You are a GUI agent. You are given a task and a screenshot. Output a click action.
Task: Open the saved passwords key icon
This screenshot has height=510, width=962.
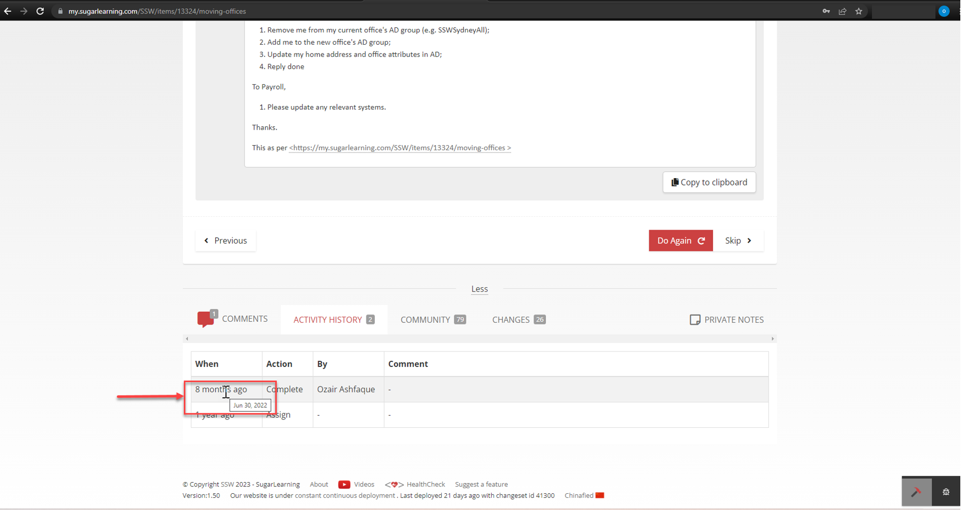[826, 11]
